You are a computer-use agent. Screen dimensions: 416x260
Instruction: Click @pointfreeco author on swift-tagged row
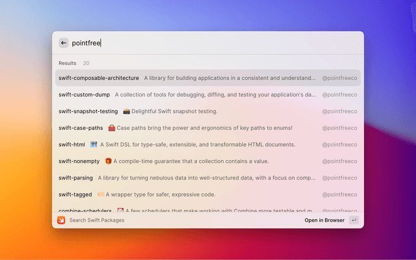[x=339, y=194]
